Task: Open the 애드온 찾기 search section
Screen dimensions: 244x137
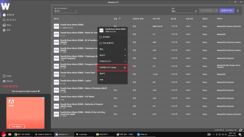Action: [9, 20]
